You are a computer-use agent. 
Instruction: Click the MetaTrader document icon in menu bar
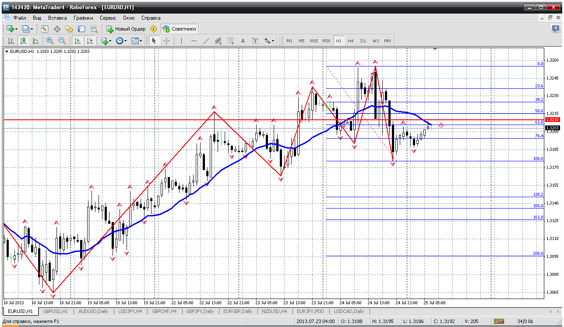click(7, 18)
